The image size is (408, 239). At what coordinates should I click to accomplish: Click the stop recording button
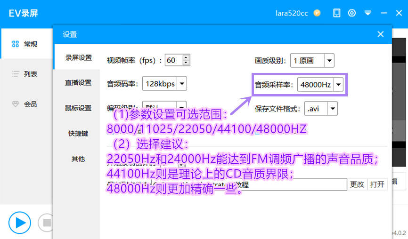(46, 223)
